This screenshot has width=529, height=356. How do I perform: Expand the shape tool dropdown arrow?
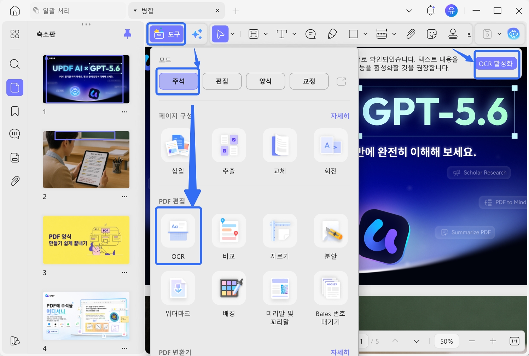[365, 34]
